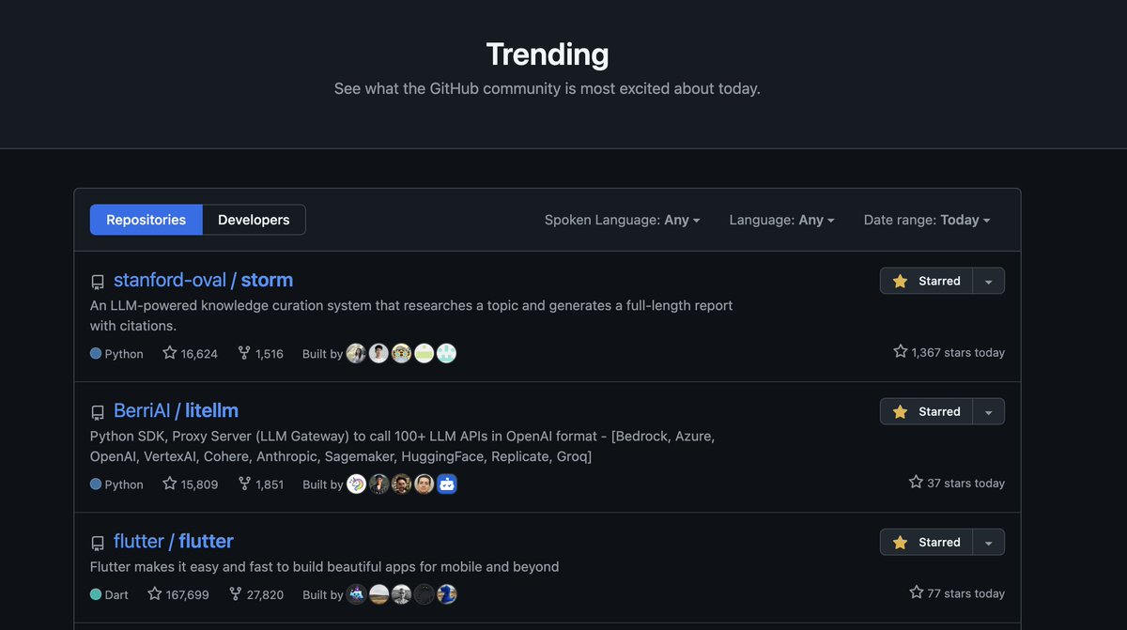Open the flutter / flutter repository link

[x=174, y=541]
